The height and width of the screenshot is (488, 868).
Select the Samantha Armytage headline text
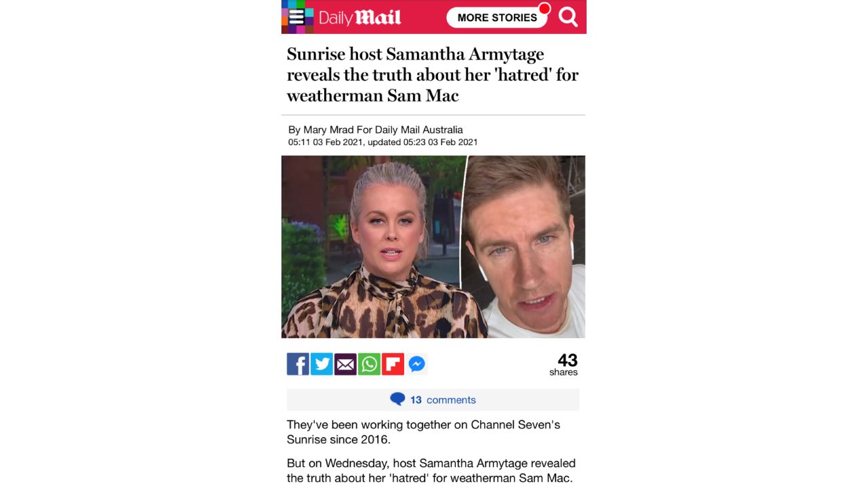click(433, 75)
